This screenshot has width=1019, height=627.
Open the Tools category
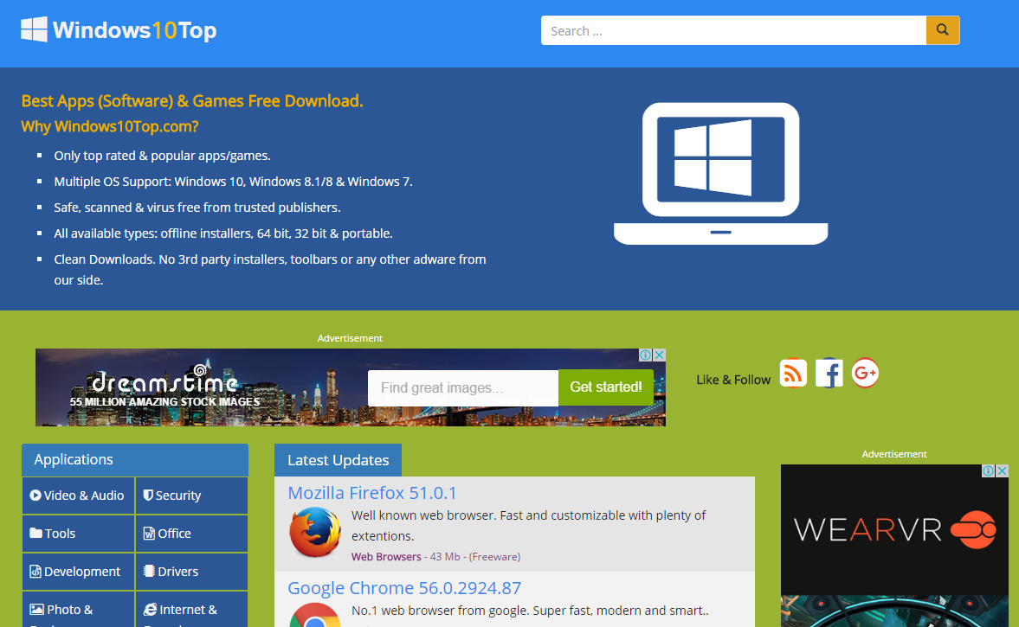click(78, 534)
